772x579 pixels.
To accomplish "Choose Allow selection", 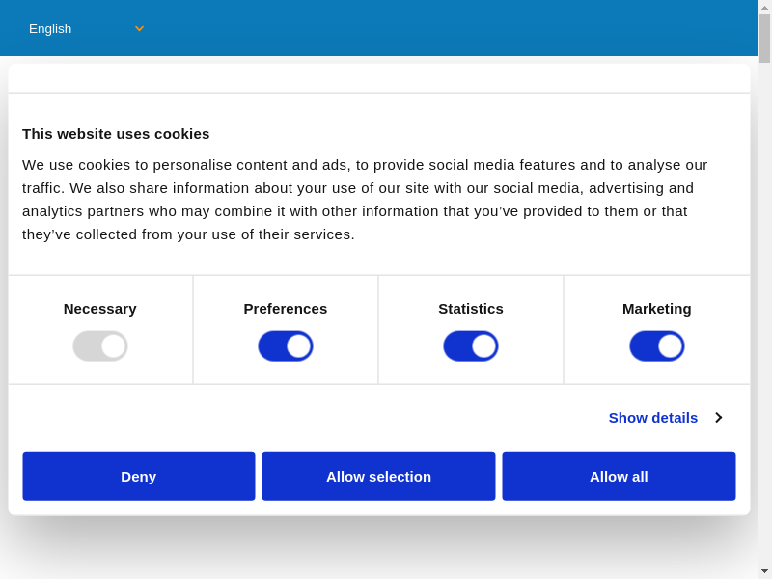I will tap(378, 476).
